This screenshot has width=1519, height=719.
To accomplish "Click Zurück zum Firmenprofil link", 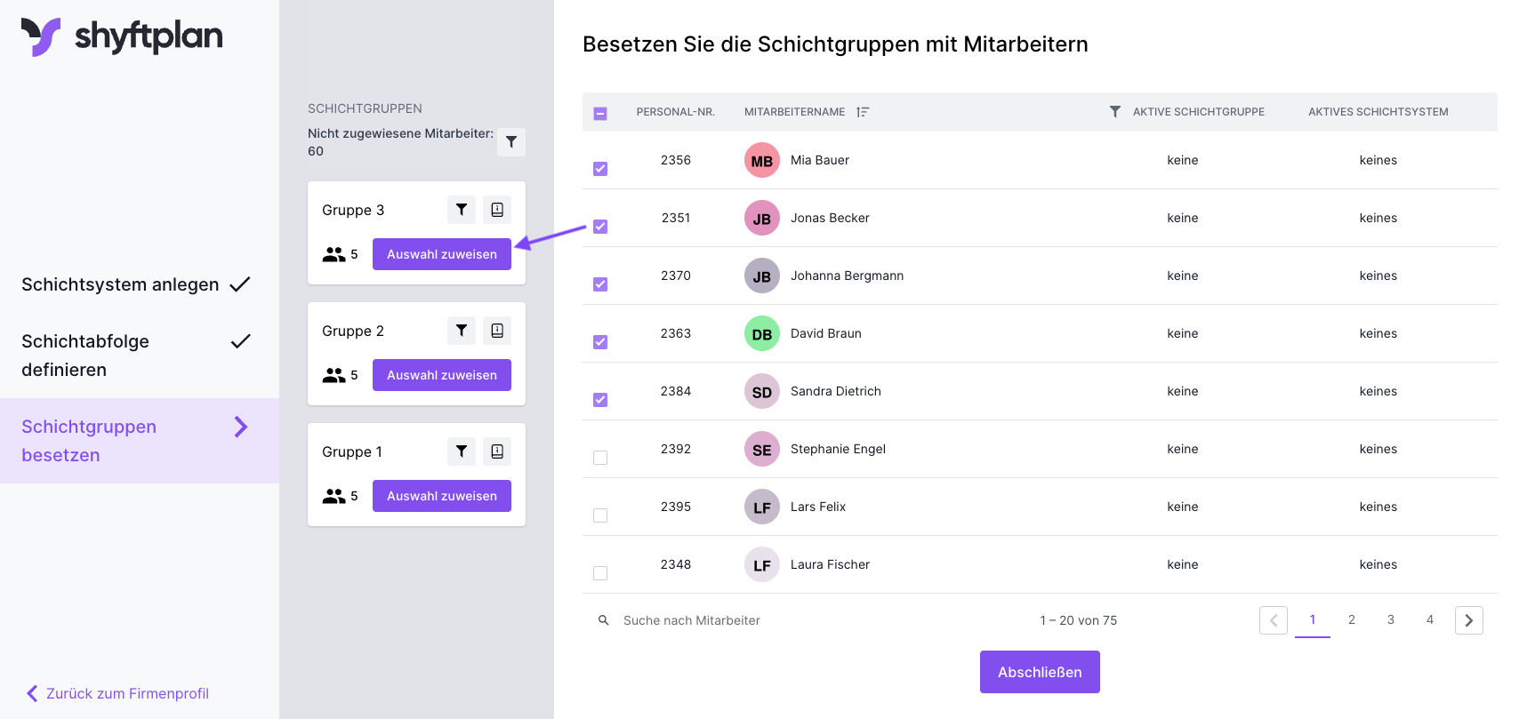I will coord(127,693).
